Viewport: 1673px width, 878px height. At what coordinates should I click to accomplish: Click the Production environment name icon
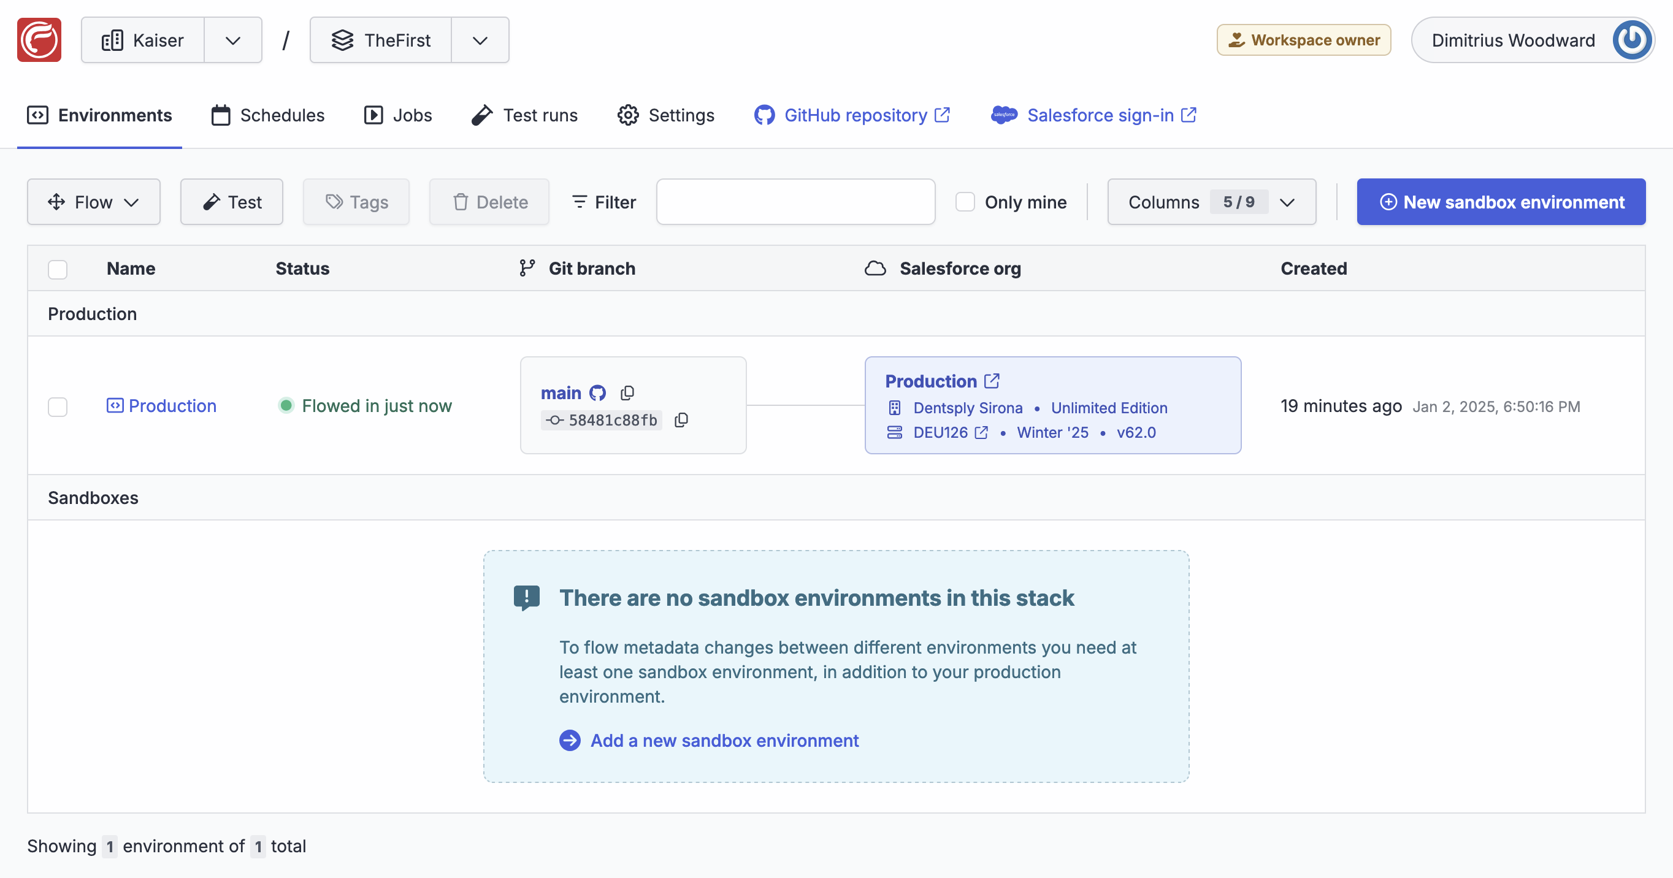115,406
